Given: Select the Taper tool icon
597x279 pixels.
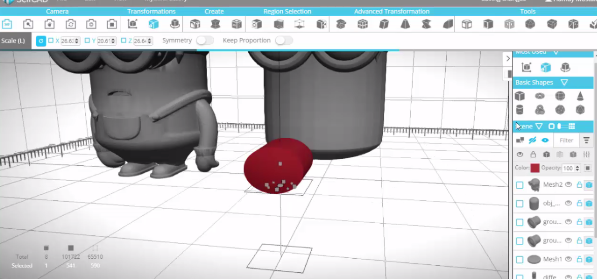Looking at the screenshot, I should point(405,24).
